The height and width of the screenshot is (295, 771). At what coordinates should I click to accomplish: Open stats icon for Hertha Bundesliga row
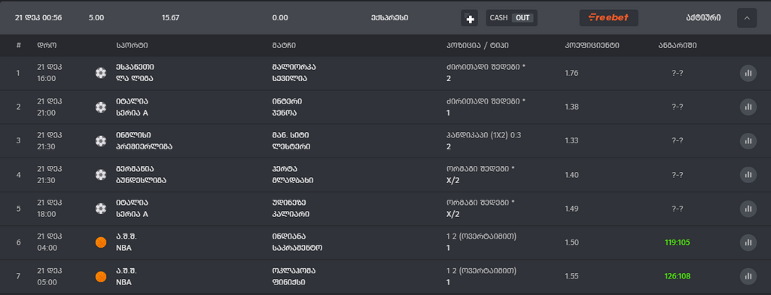tap(748, 174)
